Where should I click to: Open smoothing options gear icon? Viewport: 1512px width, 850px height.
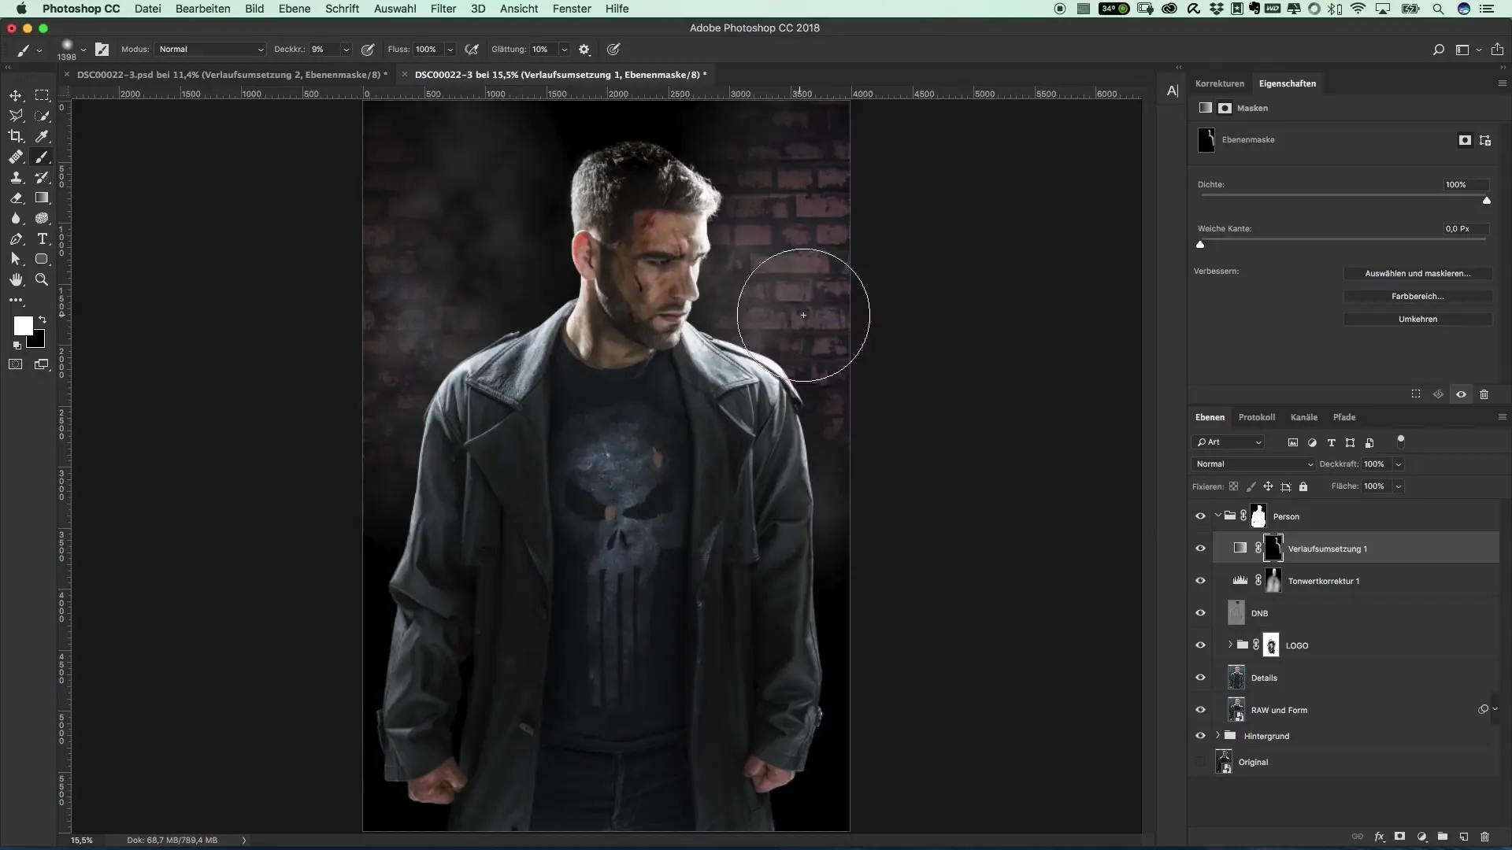584,50
